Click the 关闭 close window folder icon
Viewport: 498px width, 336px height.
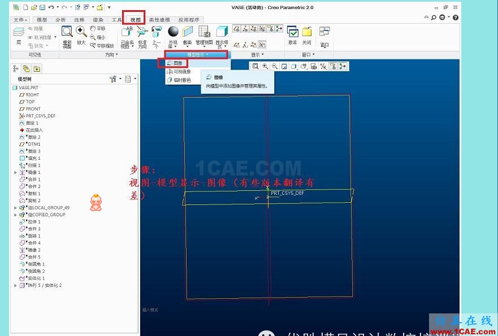[306, 34]
